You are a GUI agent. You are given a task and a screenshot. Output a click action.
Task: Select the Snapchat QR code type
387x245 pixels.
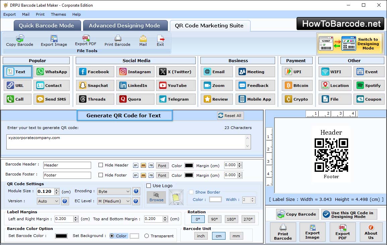click(x=95, y=86)
